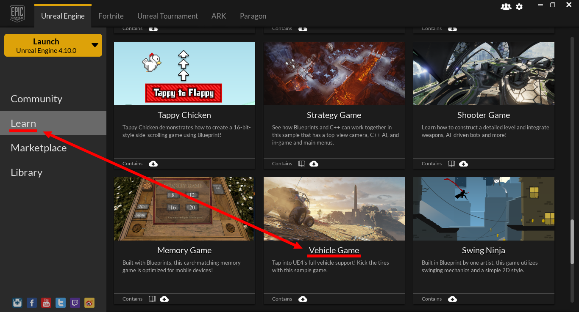579x312 pixels.
Task: Switch to the Unreal Engine tab
Action: point(63,16)
